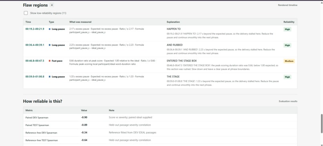Click value -0.34

[x=84, y=133]
